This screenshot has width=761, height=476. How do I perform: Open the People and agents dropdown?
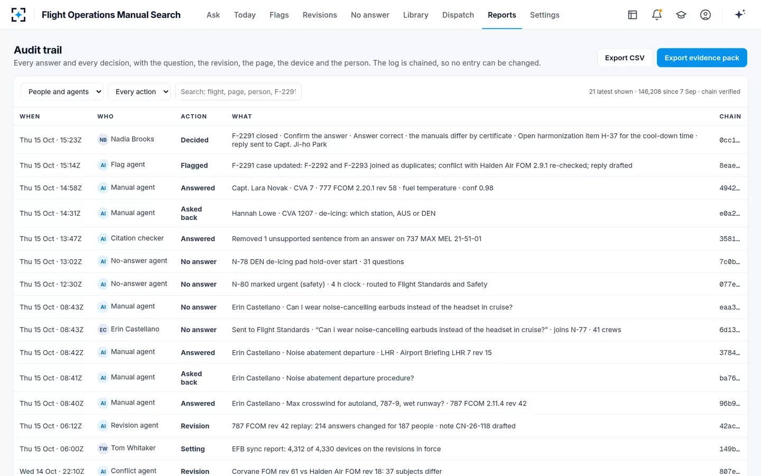tap(62, 91)
